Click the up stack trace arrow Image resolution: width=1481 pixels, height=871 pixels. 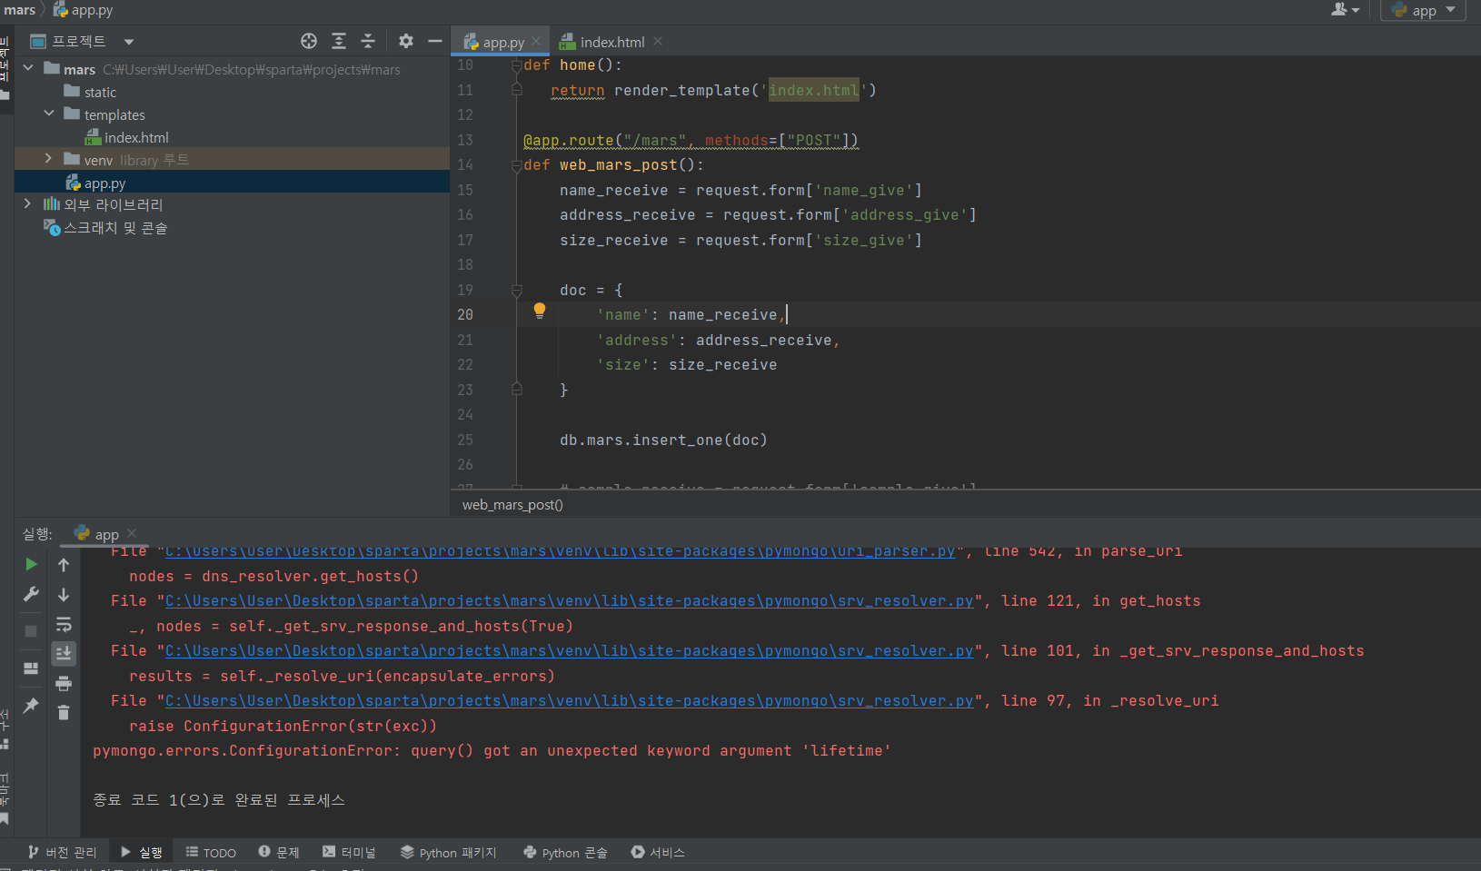(x=64, y=565)
